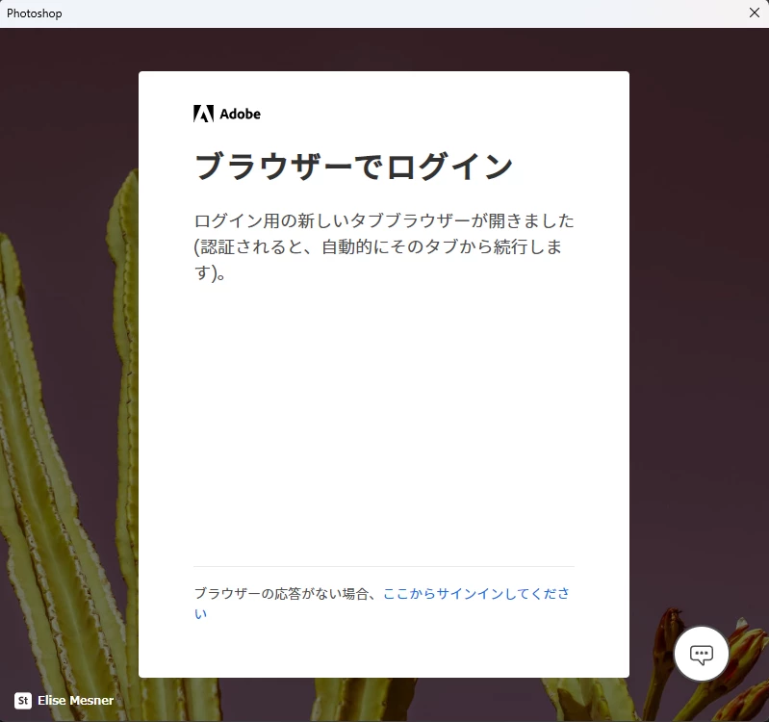Click the 'ログイン用の新しいタブブラウザーが開きました' message
Screen dimensions: 769x722
click(x=384, y=246)
